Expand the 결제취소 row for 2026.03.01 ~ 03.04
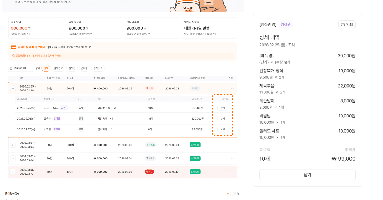Screen dimensions: 383x200 (x=13, y=158)
